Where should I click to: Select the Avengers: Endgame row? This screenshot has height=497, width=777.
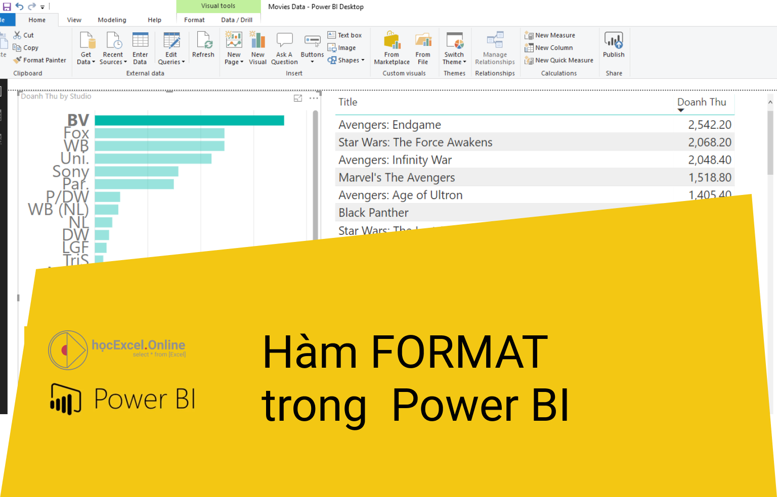535,125
